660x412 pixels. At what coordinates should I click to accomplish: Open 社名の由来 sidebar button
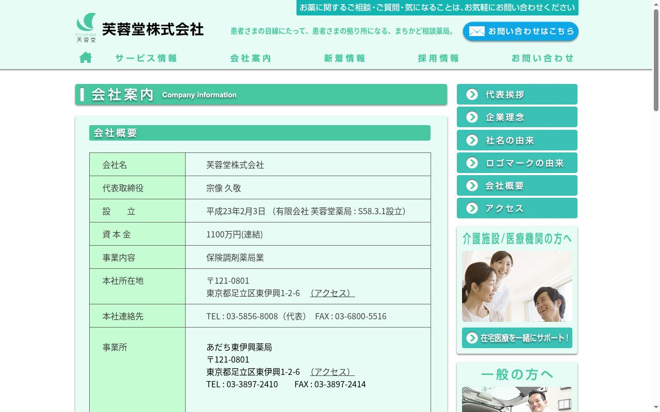point(517,140)
